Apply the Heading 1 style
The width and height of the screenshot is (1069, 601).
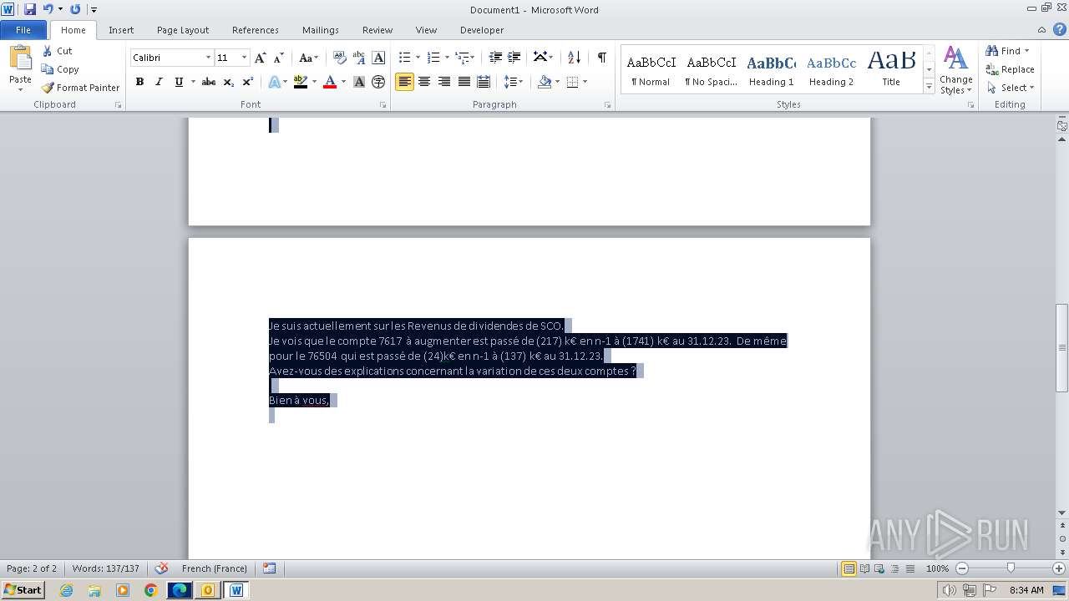[771, 69]
